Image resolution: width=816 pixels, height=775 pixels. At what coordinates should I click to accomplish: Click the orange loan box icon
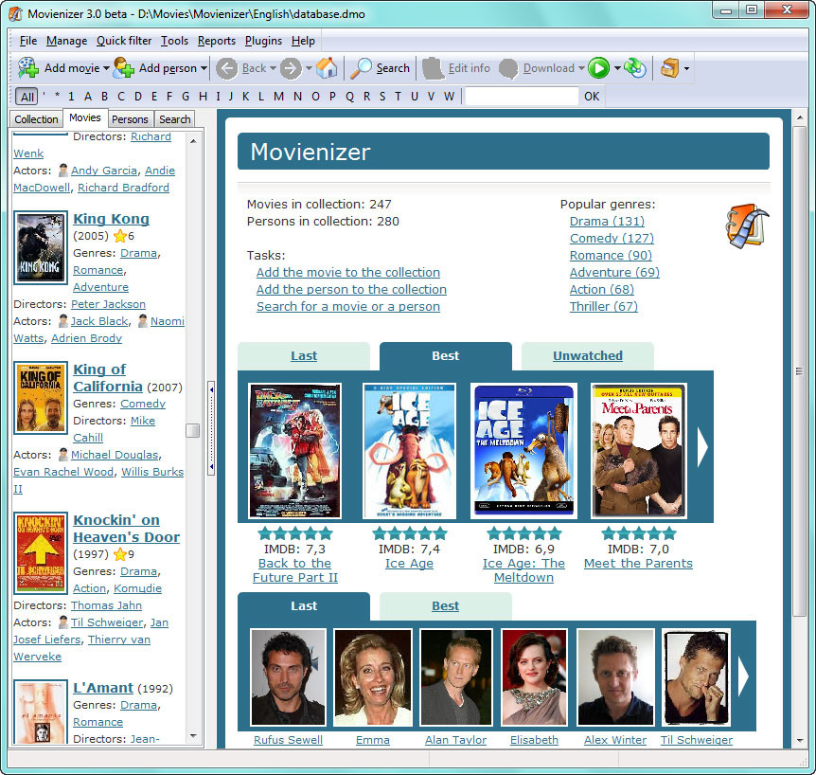point(670,68)
